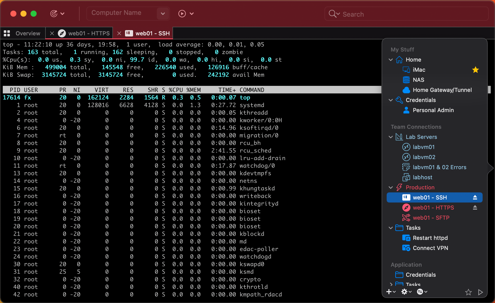495x303 pixels.
Task: Launch the Connect VPN task
Action: (x=430, y=248)
